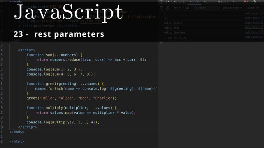Open the DevTools three-dot customize menu
The height and width of the screenshot is (148, 264).
260,2
